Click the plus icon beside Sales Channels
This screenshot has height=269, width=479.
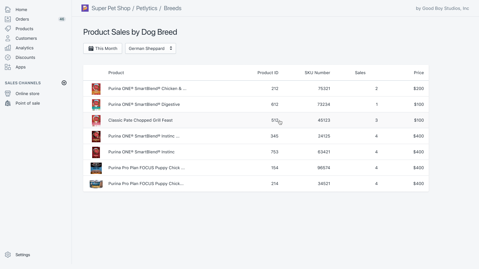64,83
